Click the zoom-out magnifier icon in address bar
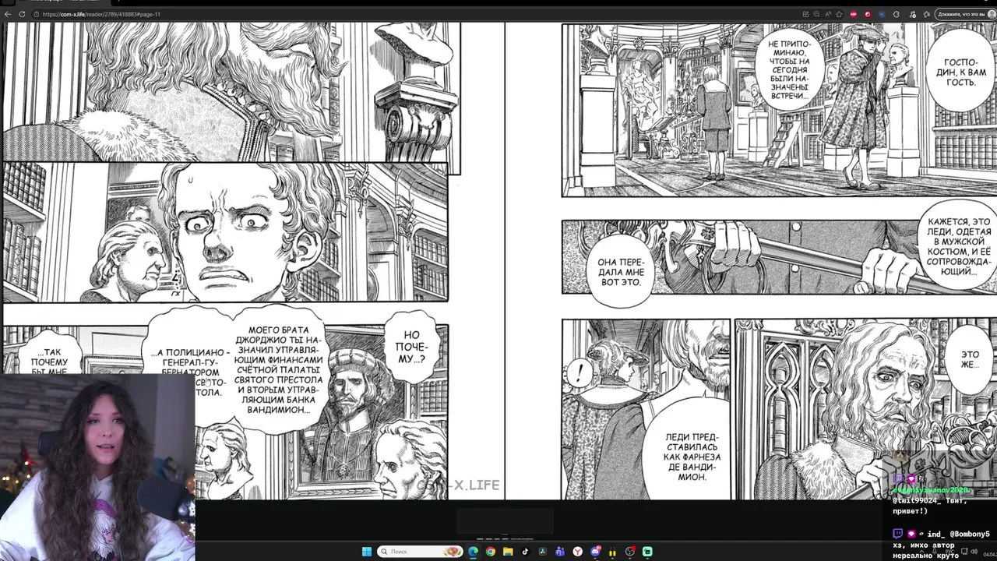997x561 pixels. 816,14
